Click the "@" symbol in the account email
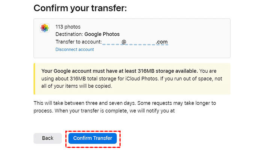The height and width of the screenshot is (155, 263). click(x=124, y=42)
